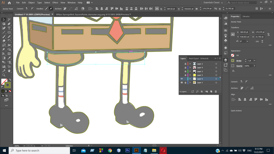Click Convert to corner icon in control bar

(x=27, y=9)
